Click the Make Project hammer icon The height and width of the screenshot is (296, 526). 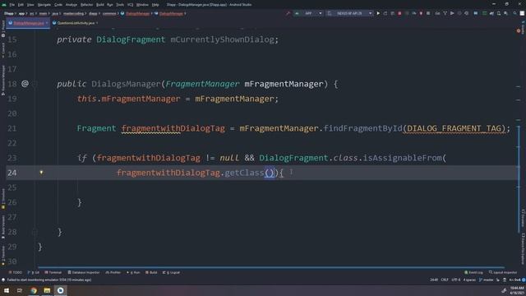288,13
